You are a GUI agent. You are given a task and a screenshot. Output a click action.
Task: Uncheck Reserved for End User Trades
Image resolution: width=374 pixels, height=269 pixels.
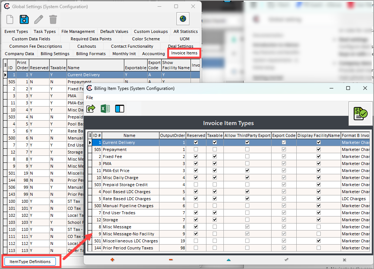tap(196, 213)
